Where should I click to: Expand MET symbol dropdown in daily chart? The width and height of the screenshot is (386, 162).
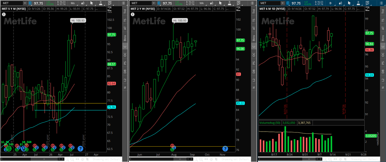(x=283, y=3)
